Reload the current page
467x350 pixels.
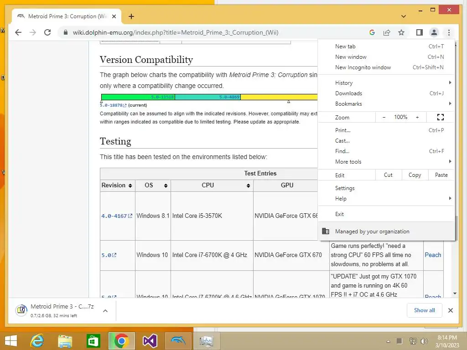point(47,32)
